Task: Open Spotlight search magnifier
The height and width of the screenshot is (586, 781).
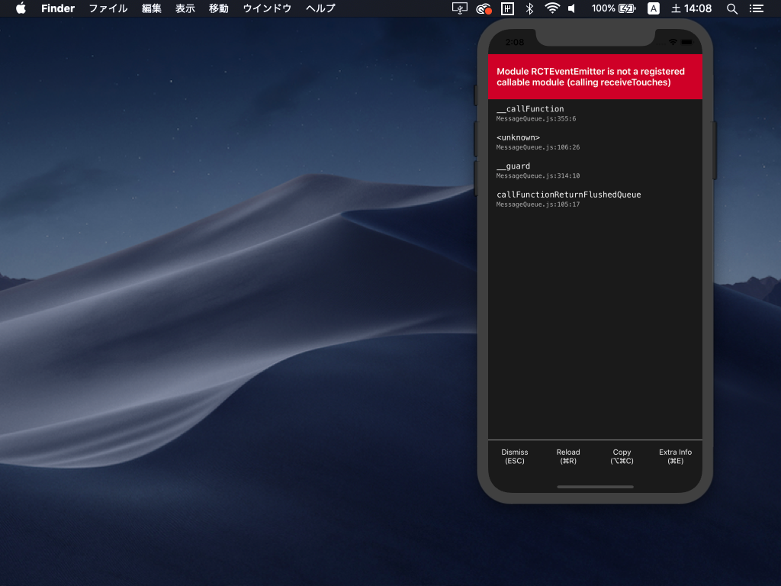Action: click(x=731, y=8)
